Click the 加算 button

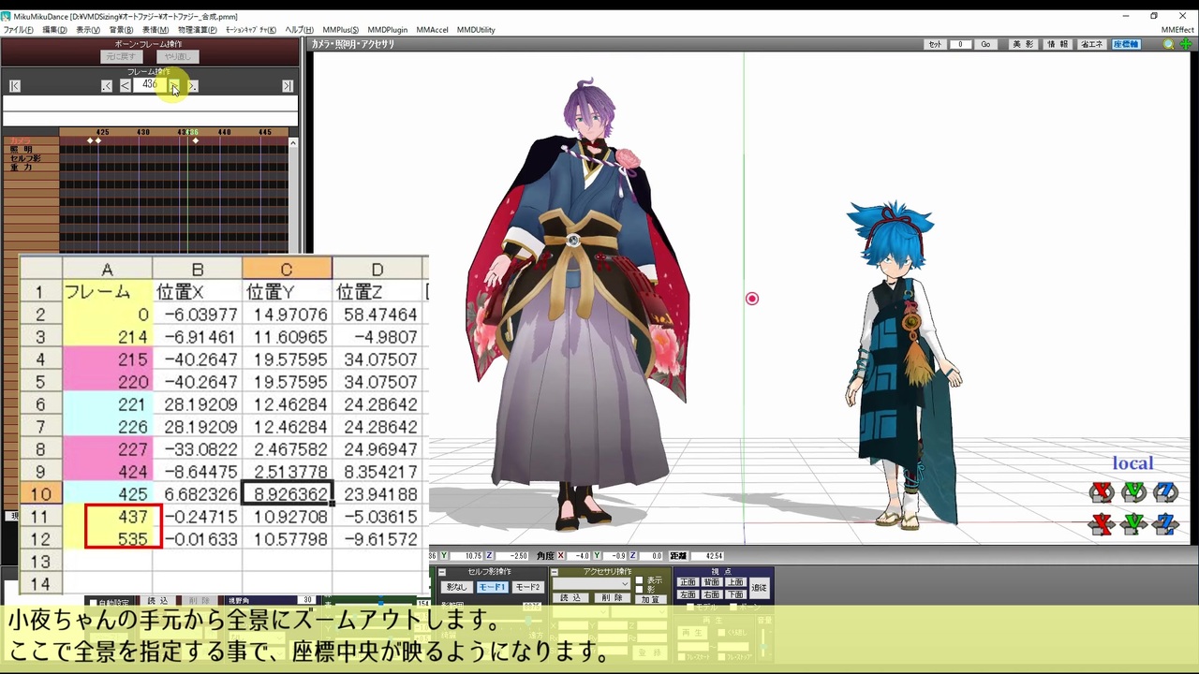(x=650, y=599)
